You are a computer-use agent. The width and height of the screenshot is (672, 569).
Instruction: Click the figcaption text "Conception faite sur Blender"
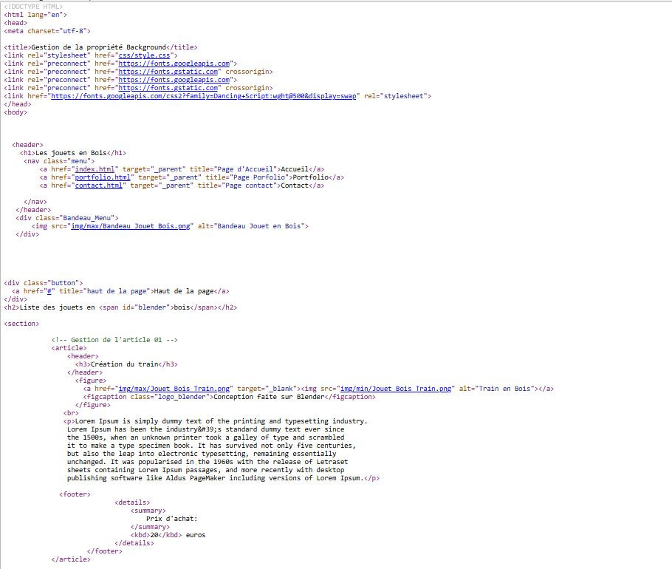(269, 397)
